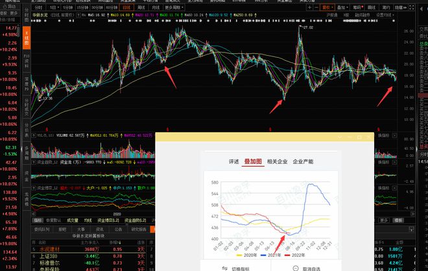Click the MA settings icon beside 华新水泥
Image resolution: width=428 pixels, height=271 pixels.
pyautogui.click(x=78, y=16)
